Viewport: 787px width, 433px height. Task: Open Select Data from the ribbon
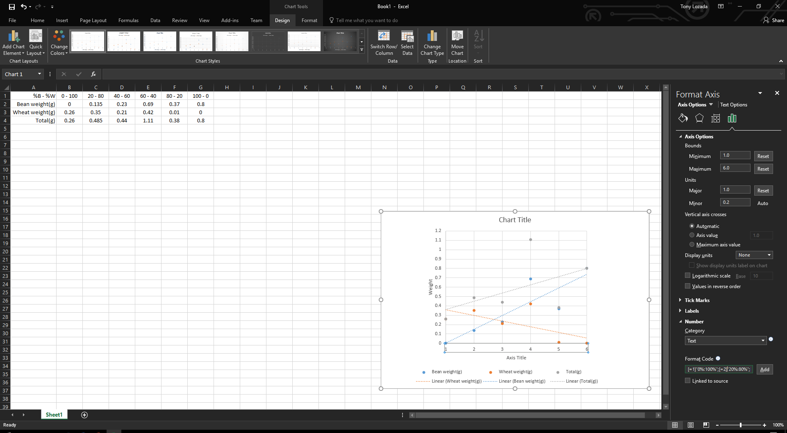pyautogui.click(x=407, y=42)
